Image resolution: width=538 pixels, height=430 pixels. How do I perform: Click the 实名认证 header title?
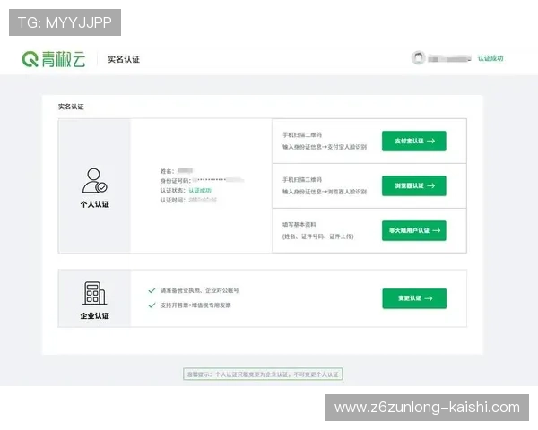tap(124, 59)
